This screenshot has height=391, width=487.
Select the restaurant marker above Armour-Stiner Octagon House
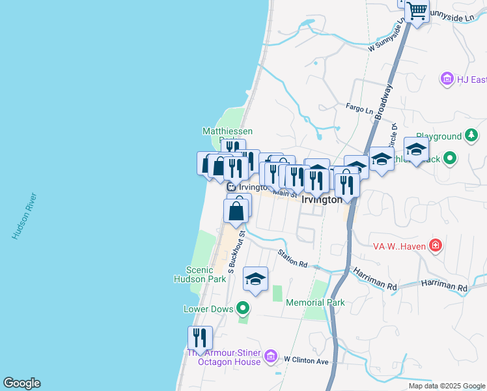pyautogui.click(x=199, y=338)
